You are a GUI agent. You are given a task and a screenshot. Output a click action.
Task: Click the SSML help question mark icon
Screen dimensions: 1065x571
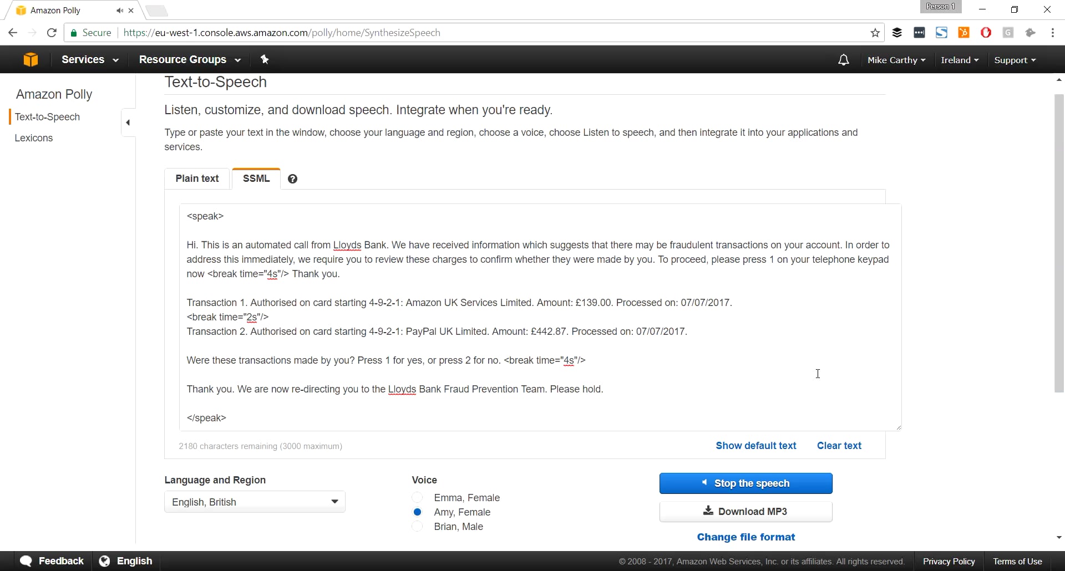click(x=292, y=179)
